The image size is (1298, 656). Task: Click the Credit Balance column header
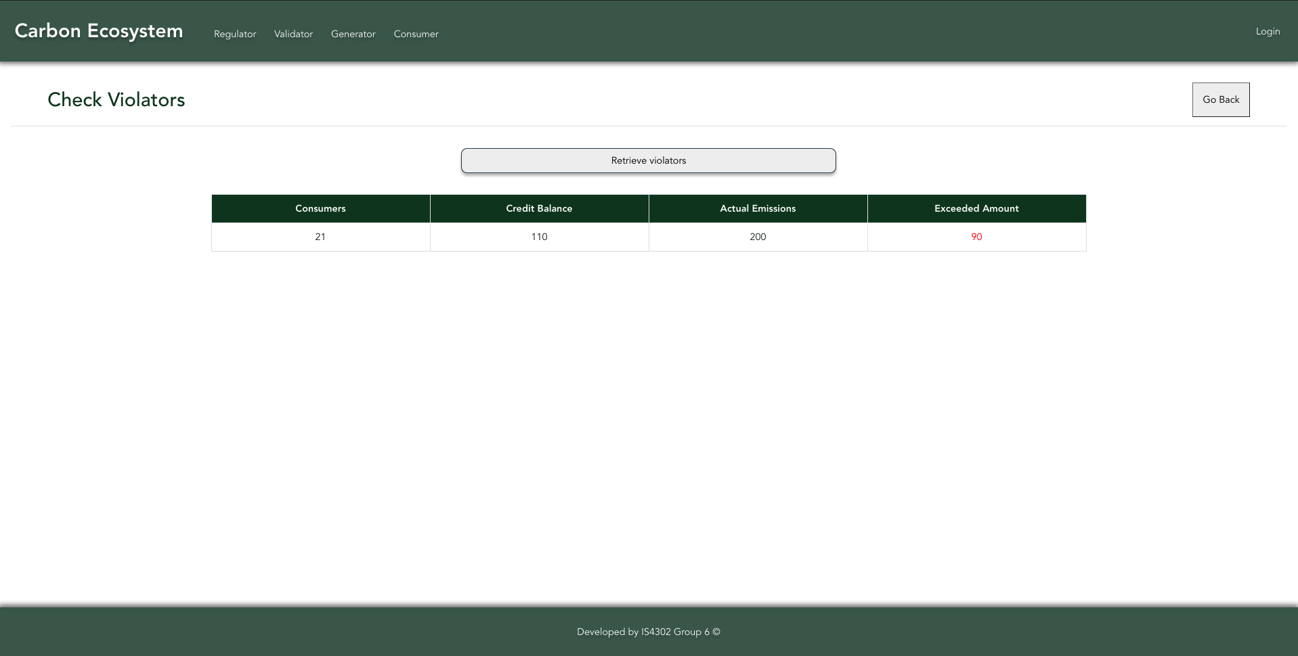(539, 208)
